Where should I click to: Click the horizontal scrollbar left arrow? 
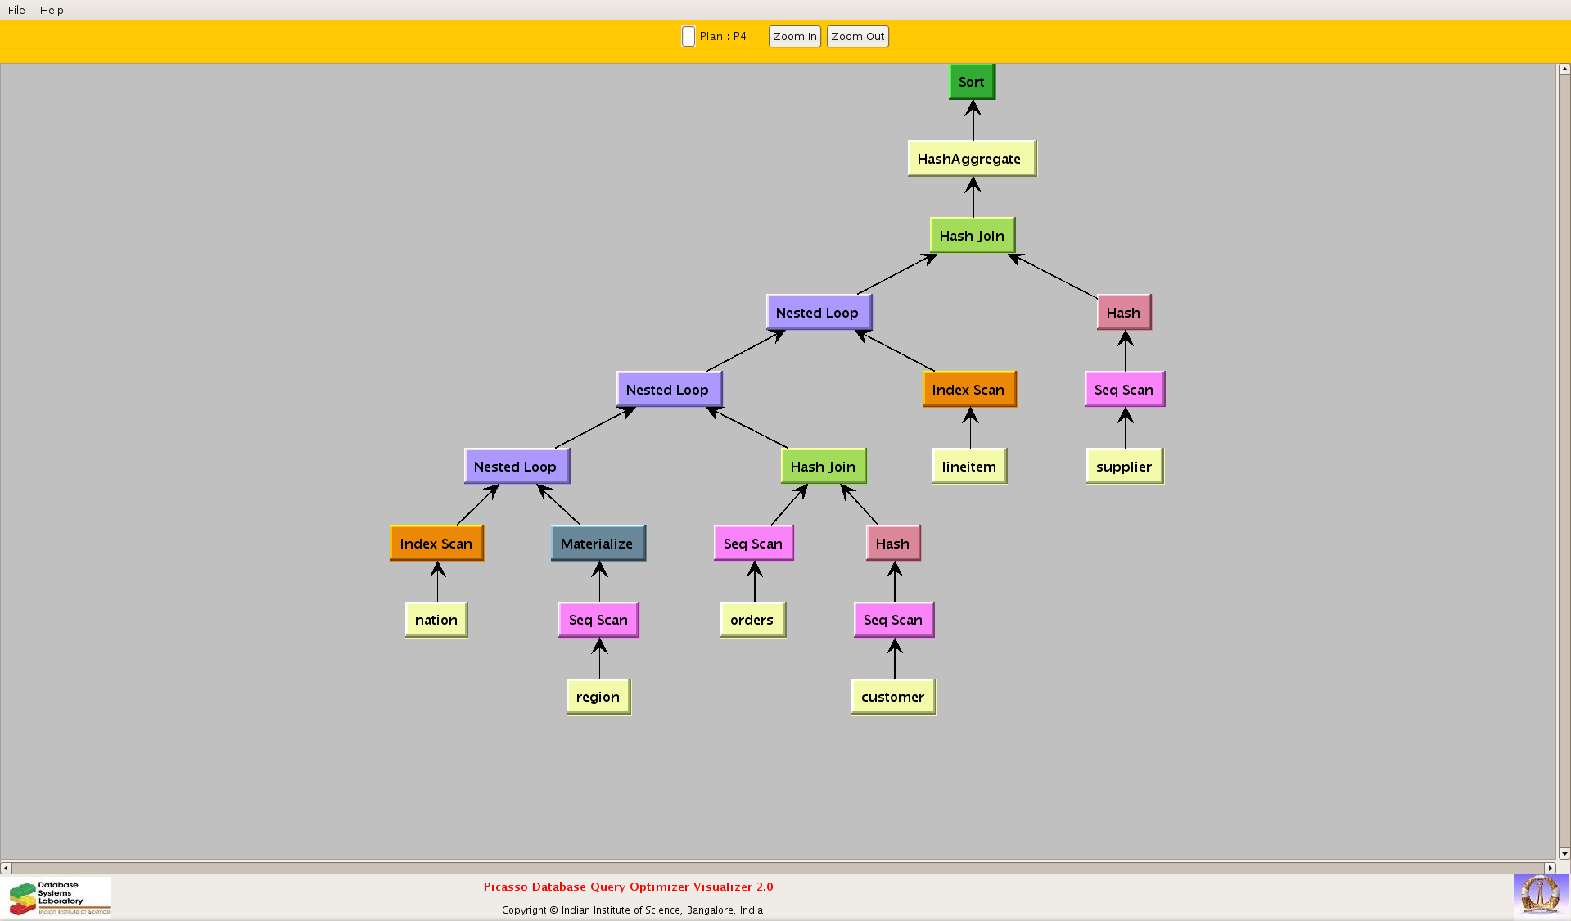point(6,868)
